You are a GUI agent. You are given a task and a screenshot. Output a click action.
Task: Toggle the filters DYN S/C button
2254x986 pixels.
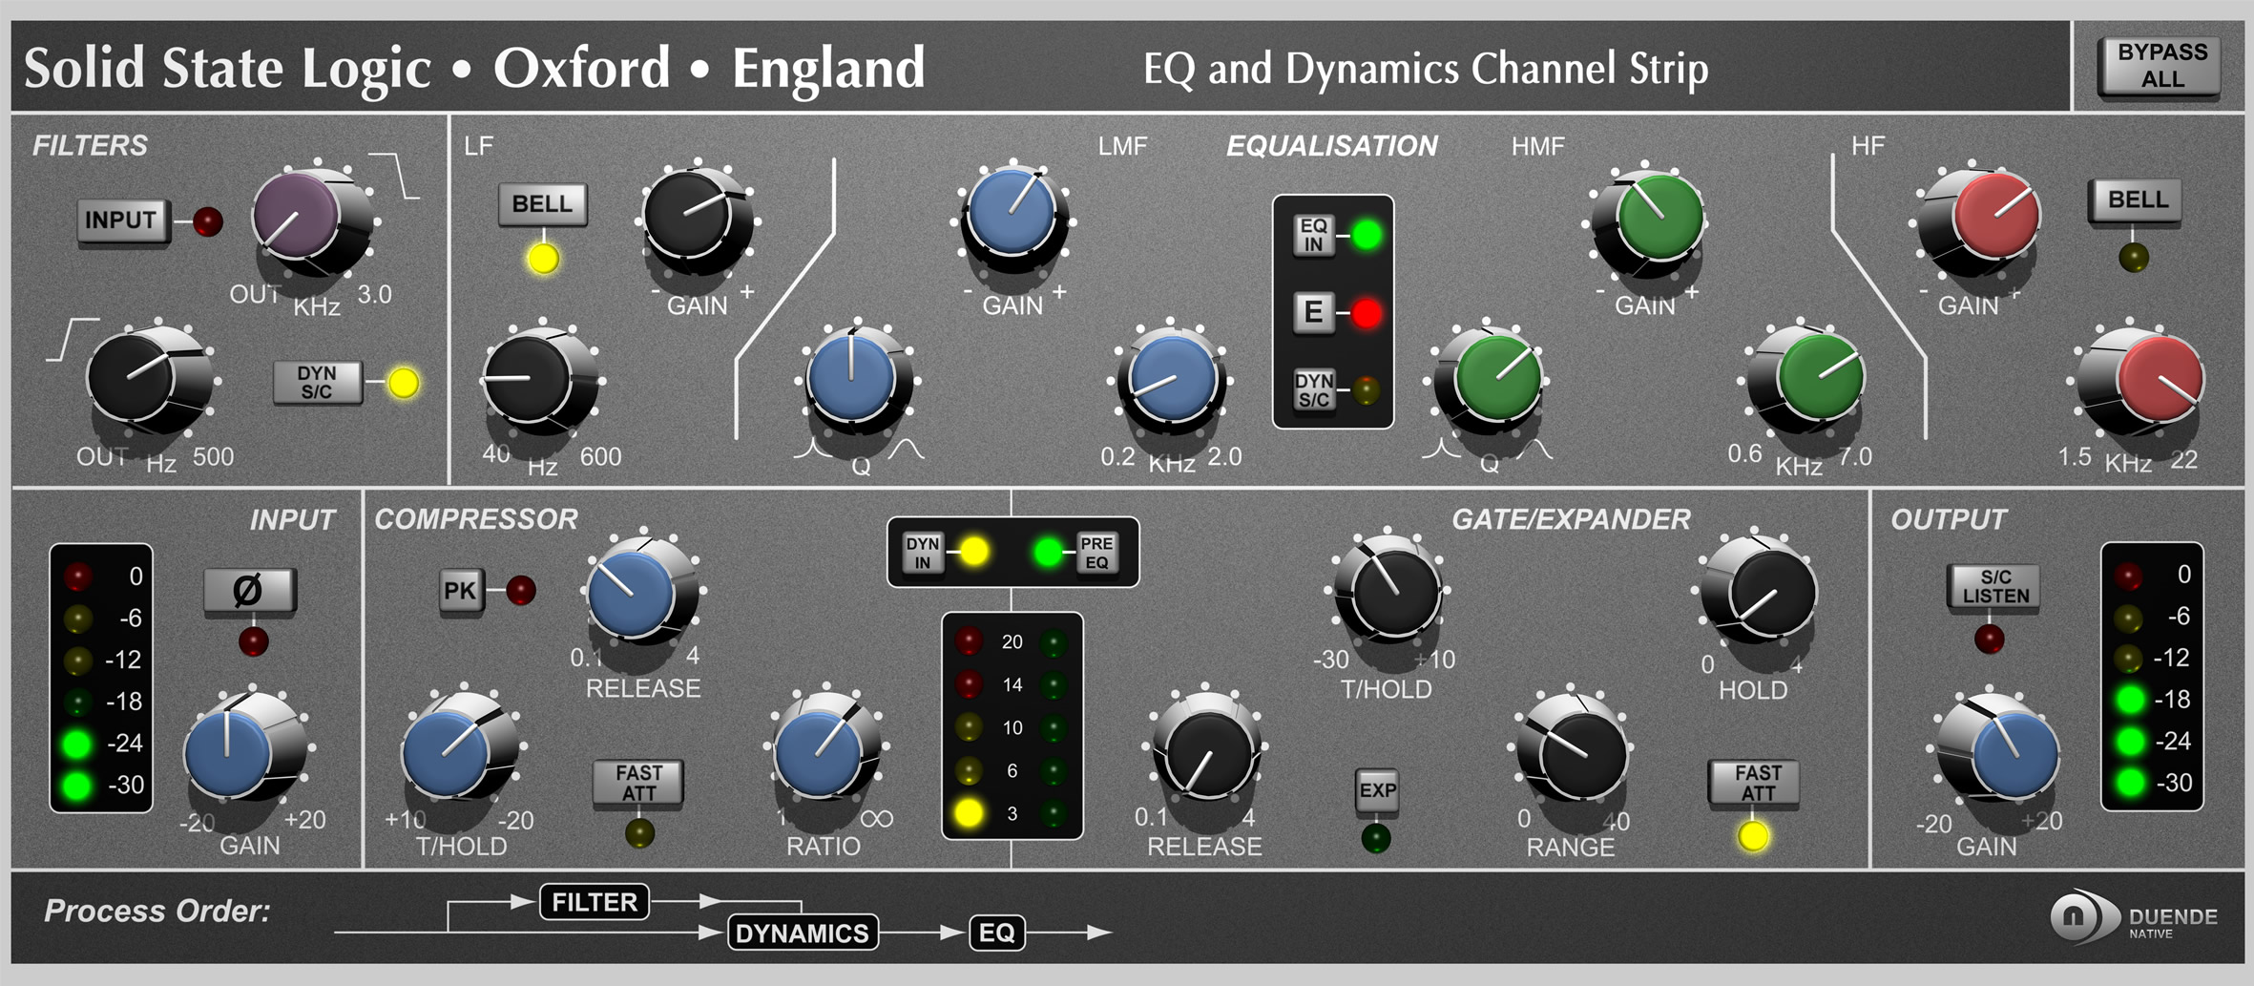point(317,383)
